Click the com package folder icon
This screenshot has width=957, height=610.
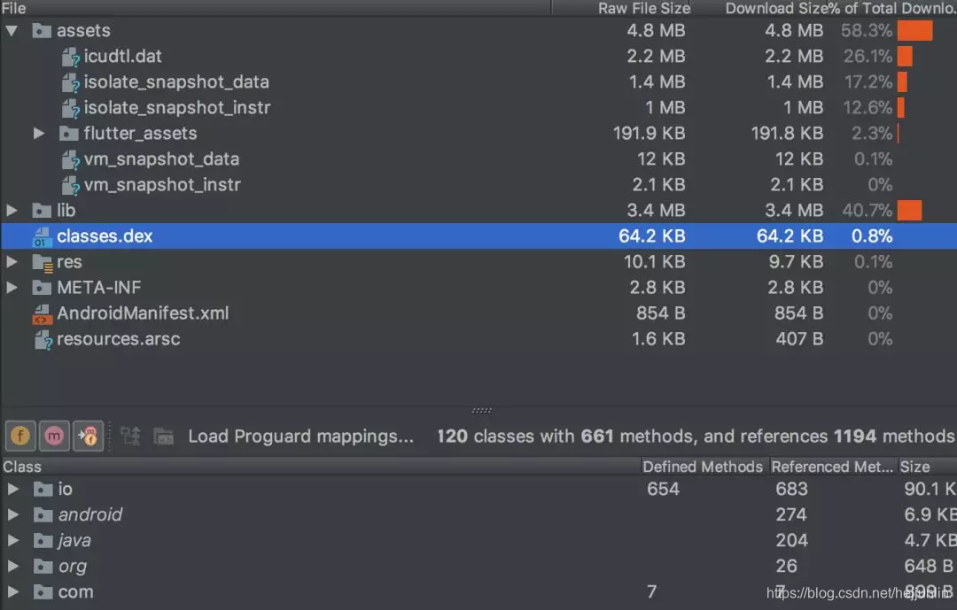click(x=43, y=591)
